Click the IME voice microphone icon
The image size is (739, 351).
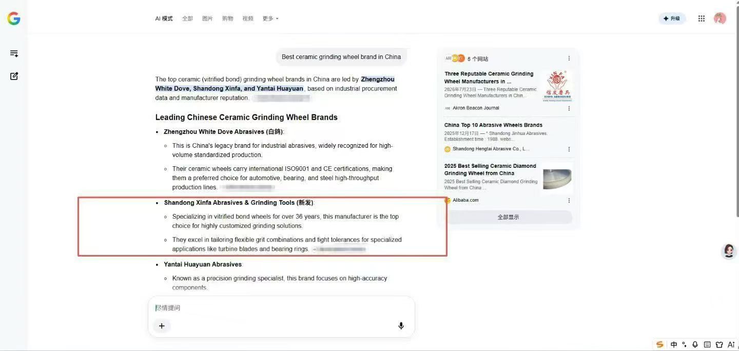coord(695,344)
